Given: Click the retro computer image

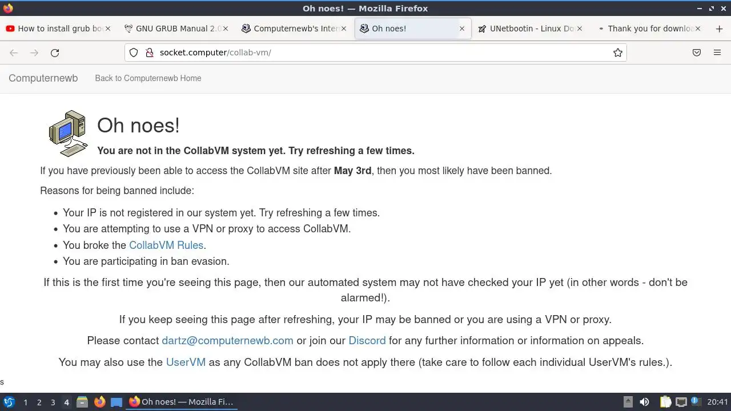Looking at the screenshot, I should click(x=69, y=133).
